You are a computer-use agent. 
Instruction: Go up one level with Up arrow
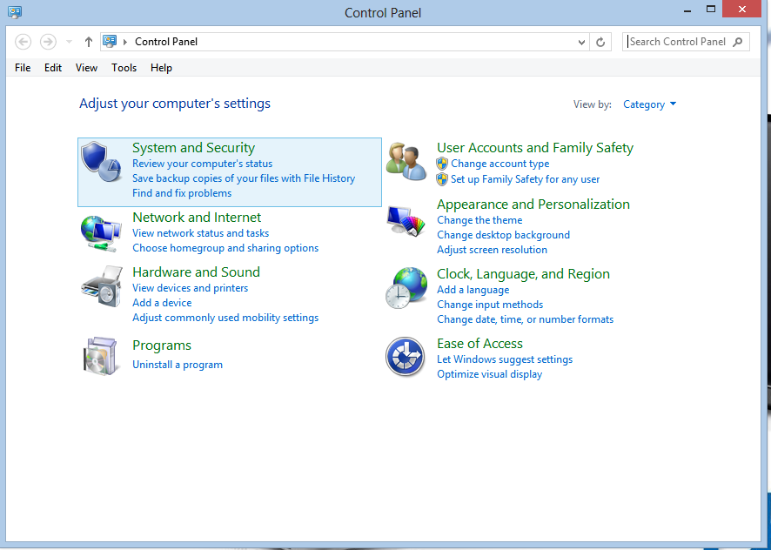(x=89, y=42)
